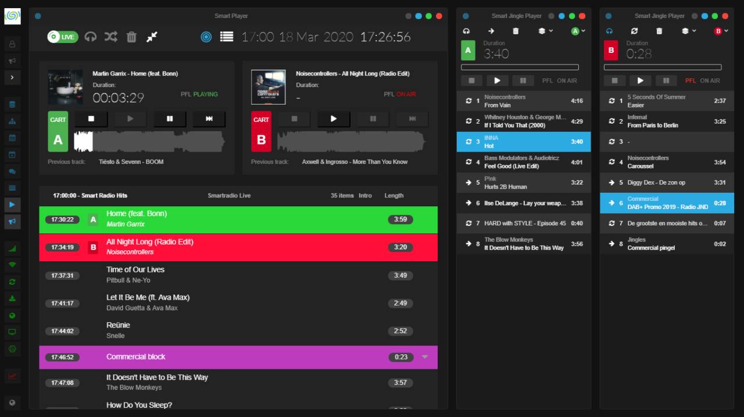Click the Cart A waveform progress bar
Screen dimensions: 744x417
click(151, 139)
